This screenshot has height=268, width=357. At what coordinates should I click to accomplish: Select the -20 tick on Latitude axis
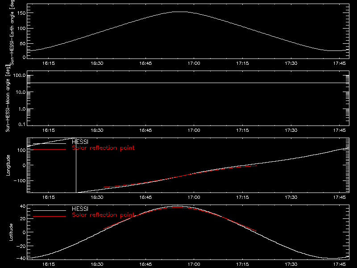point(21,246)
